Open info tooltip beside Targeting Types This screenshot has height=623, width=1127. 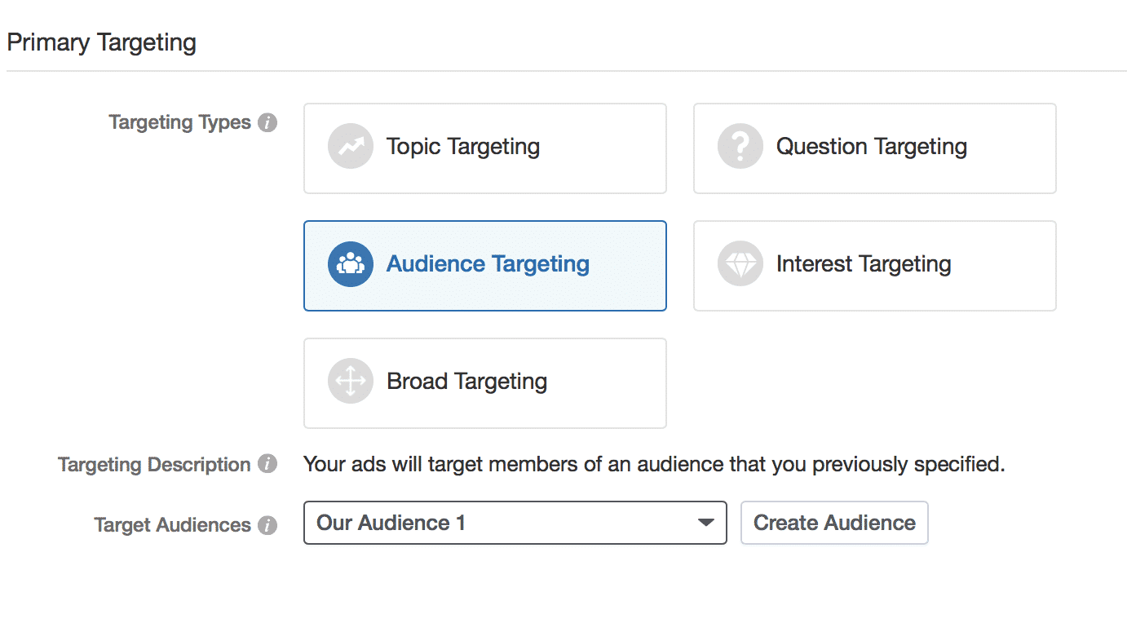tap(267, 123)
